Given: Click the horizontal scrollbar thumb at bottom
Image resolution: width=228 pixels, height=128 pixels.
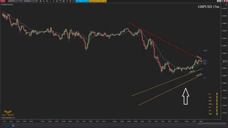Looking at the screenshot, I should 212,124.
